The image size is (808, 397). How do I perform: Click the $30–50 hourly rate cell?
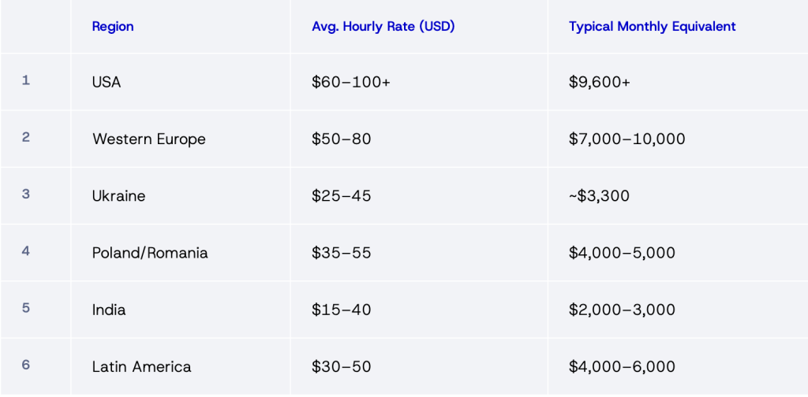pyautogui.click(x=342, y=367)
